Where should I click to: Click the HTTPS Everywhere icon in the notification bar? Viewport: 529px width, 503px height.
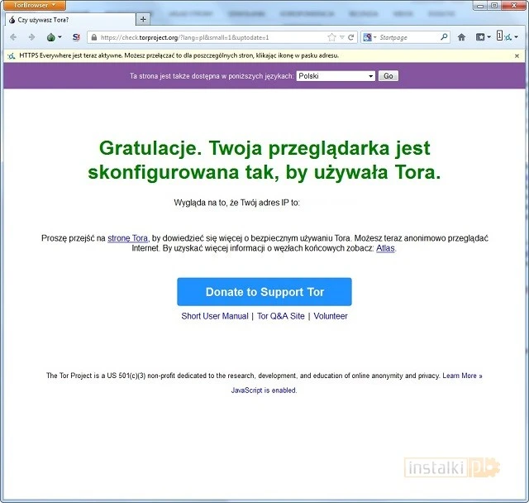12,56
